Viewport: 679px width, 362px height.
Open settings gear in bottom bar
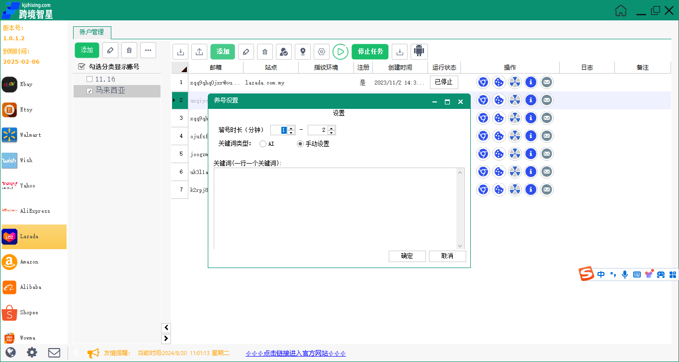click(x=32, y=353)
